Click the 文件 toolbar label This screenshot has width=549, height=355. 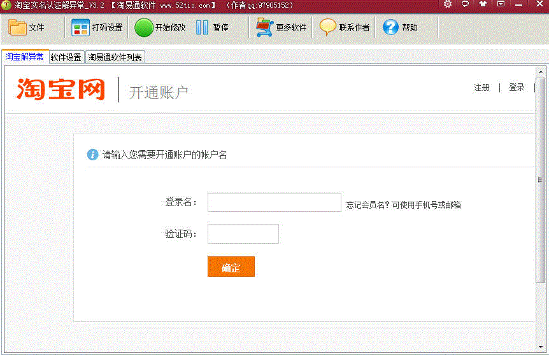coord(36,27)
